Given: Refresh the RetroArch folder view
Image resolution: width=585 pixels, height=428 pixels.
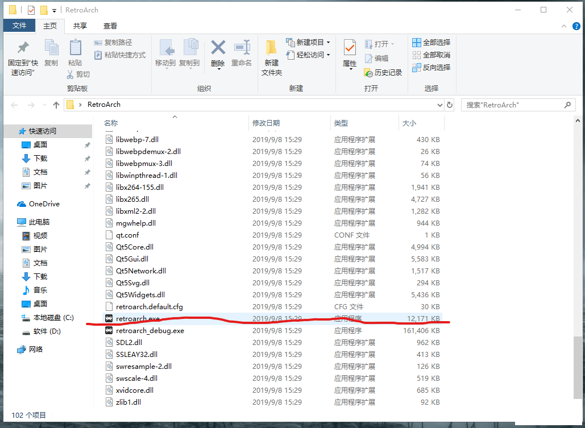Looking at the screenshot, I should coord(450,105).
